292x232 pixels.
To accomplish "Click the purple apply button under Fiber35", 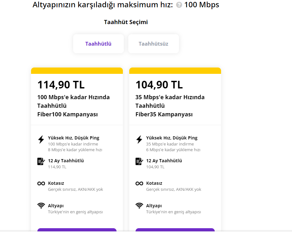I will 175,230.
